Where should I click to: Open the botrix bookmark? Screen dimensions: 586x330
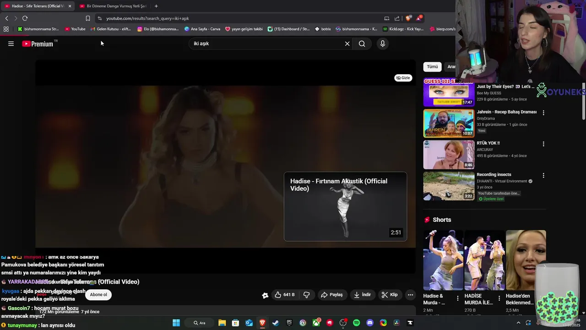click(x=323, y=29)
